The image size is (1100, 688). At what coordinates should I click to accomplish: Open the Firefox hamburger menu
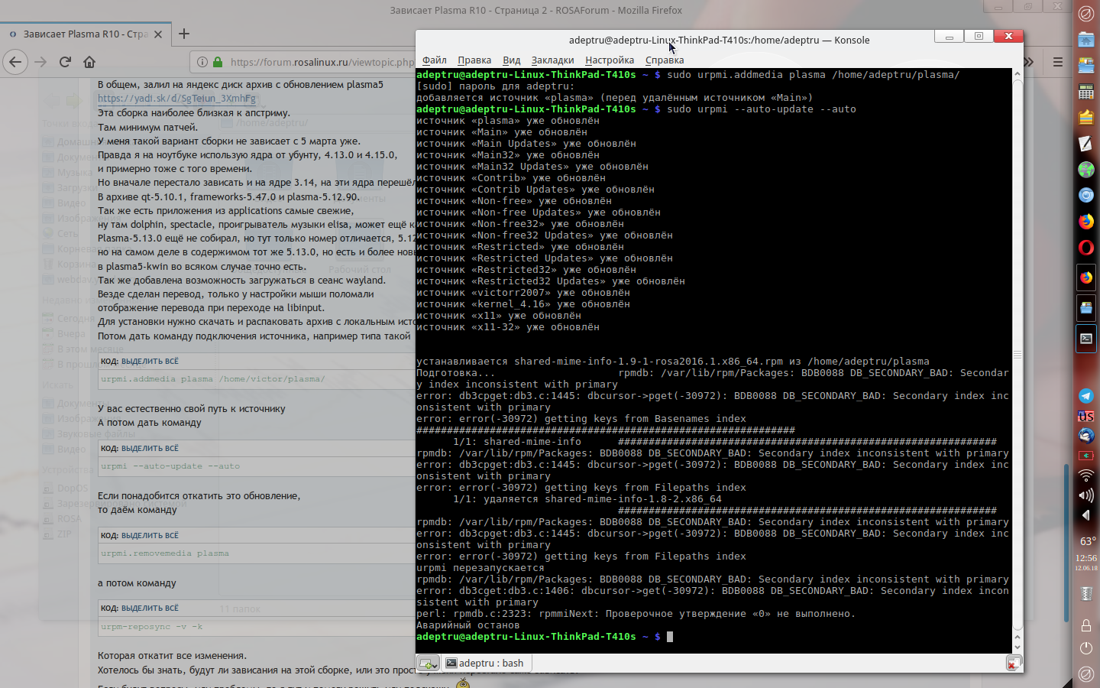(x=1058, y=62)
